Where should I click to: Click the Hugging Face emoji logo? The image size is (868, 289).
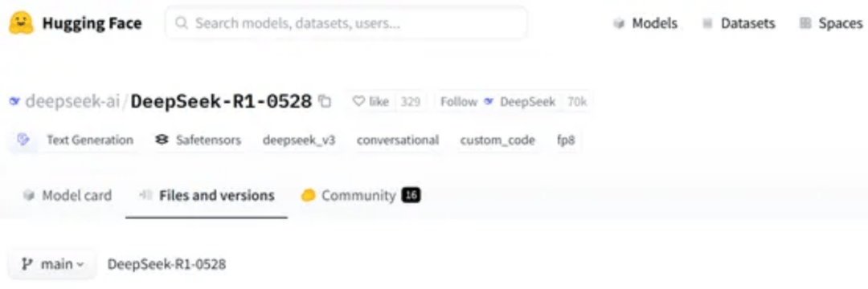(x=21, y=23)
